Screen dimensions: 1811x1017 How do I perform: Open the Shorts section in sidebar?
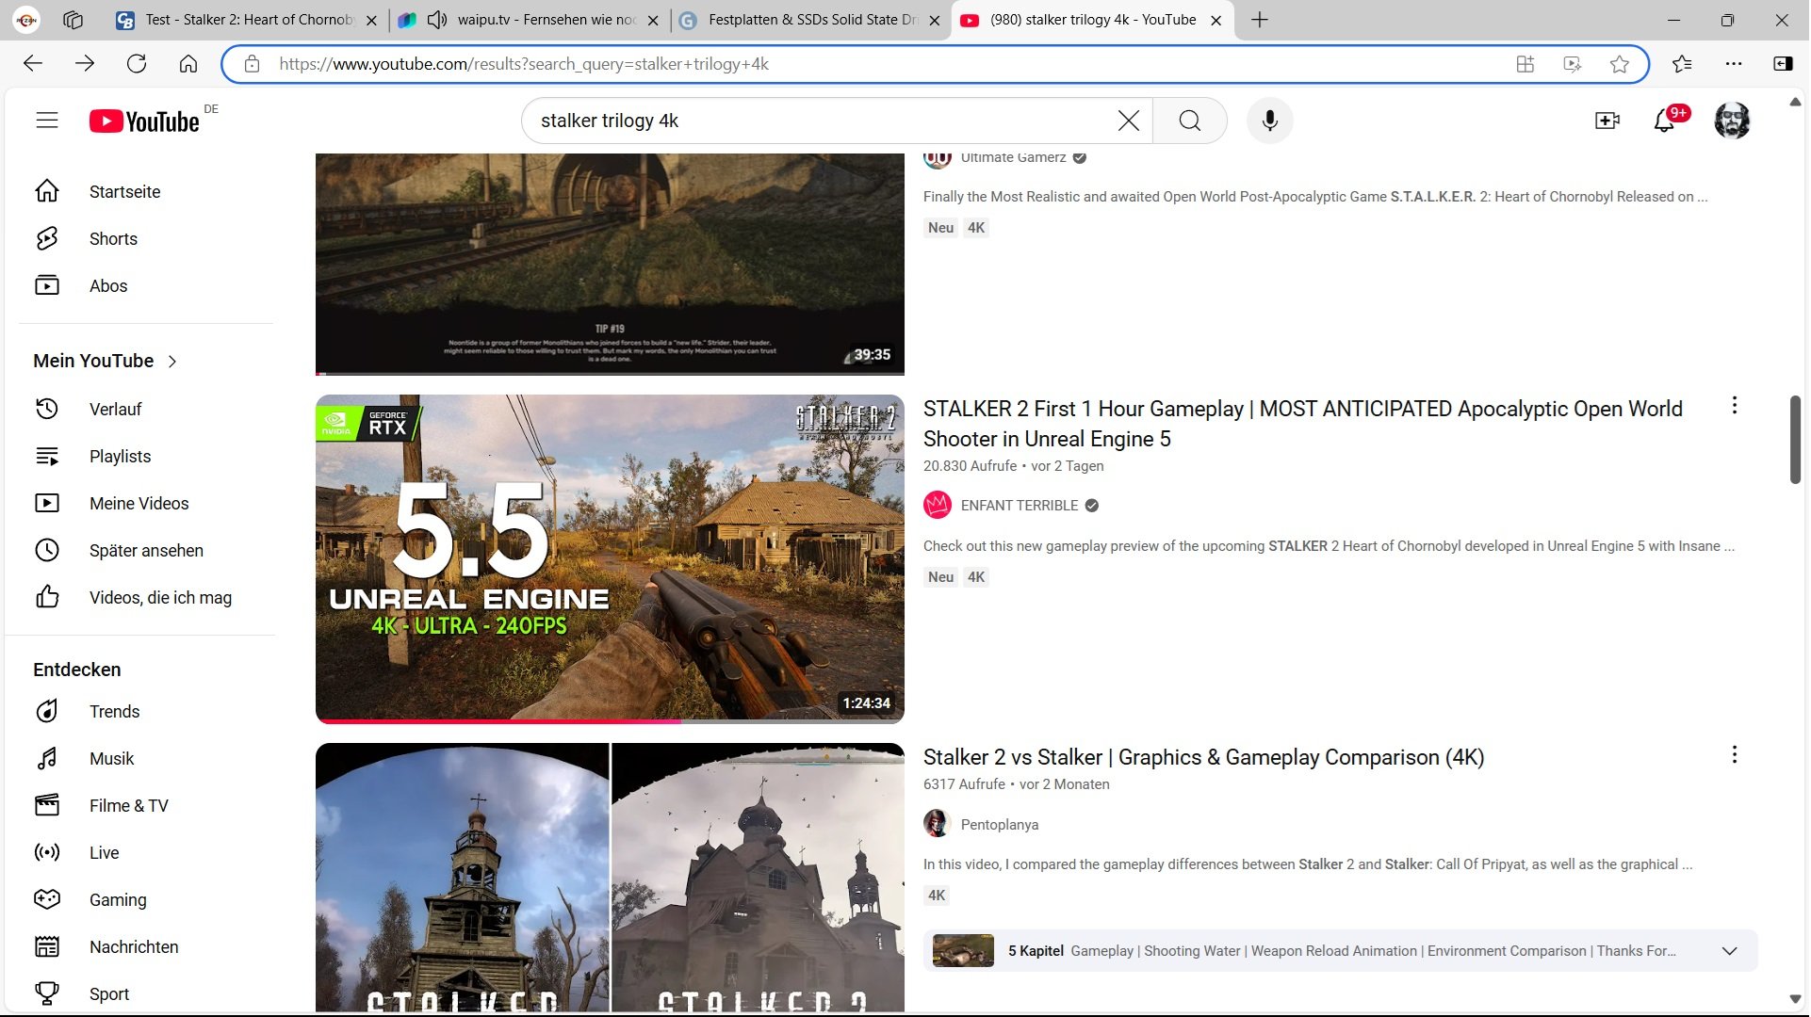pyautogui.click(x=113, y=239)
